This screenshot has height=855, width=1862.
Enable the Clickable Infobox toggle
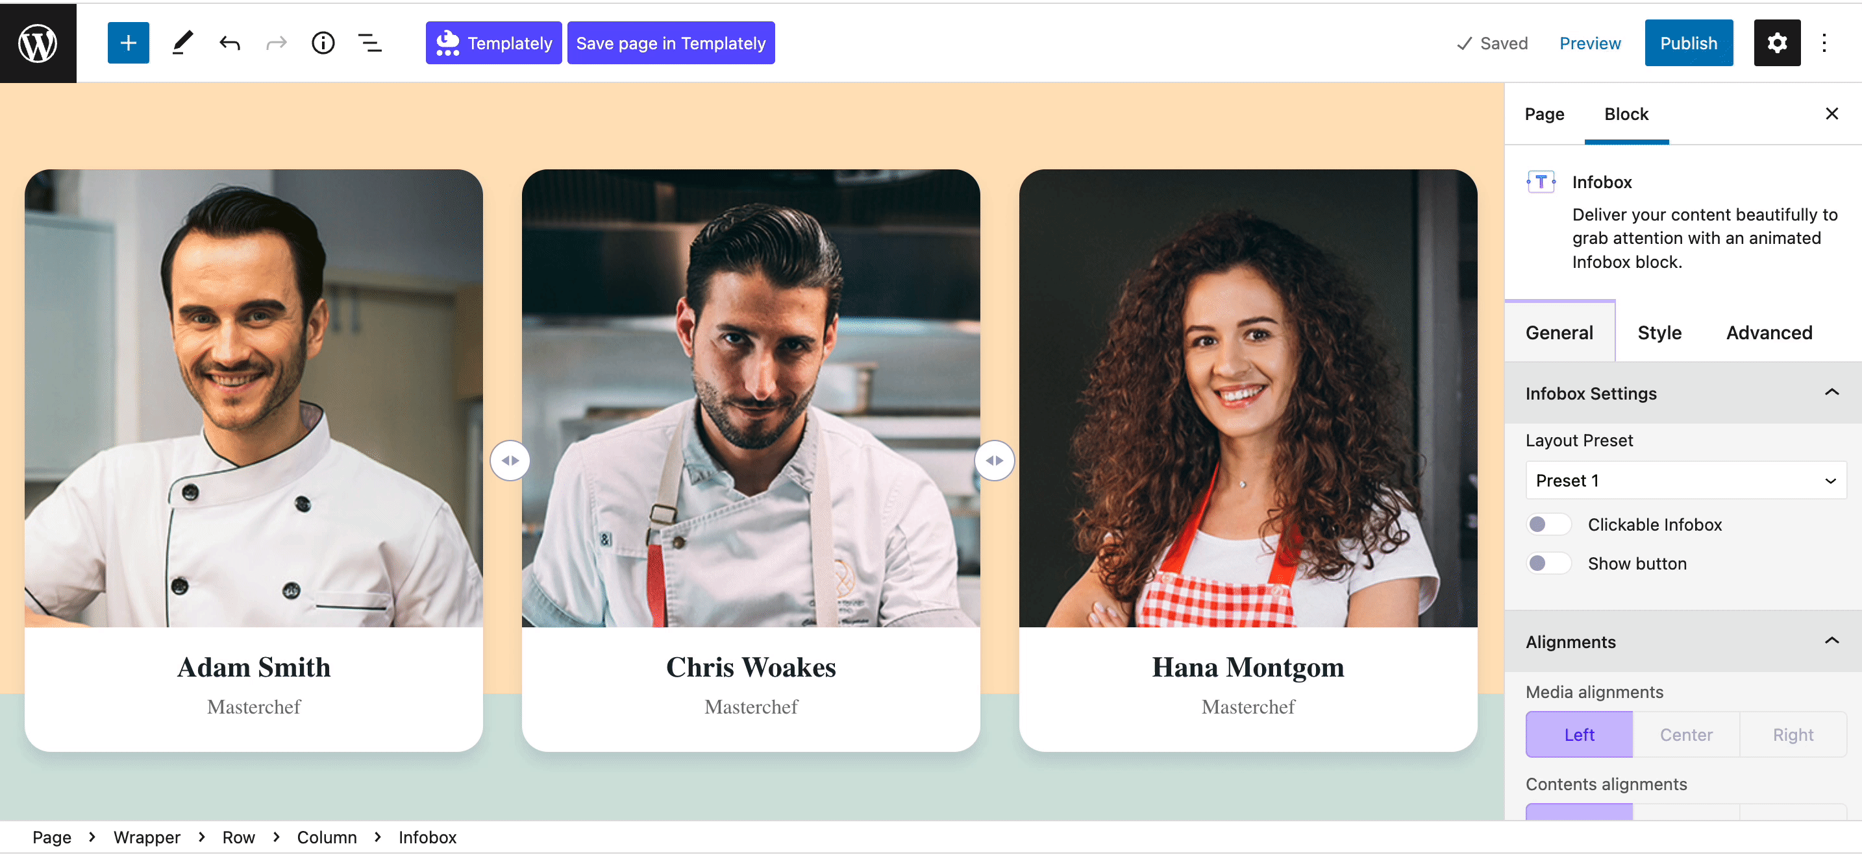coord(1548,524)
